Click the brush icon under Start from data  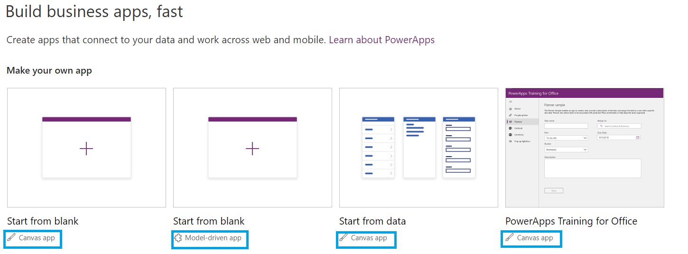[x=344, y=238]
